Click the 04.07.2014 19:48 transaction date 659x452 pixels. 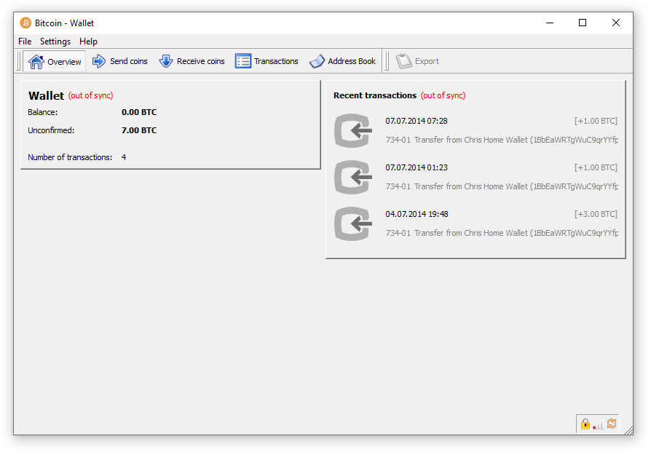click(x=417, y=214)
